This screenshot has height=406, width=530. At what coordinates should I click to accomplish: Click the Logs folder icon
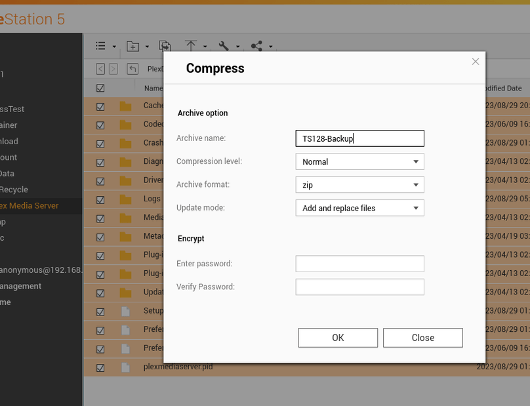125,199
